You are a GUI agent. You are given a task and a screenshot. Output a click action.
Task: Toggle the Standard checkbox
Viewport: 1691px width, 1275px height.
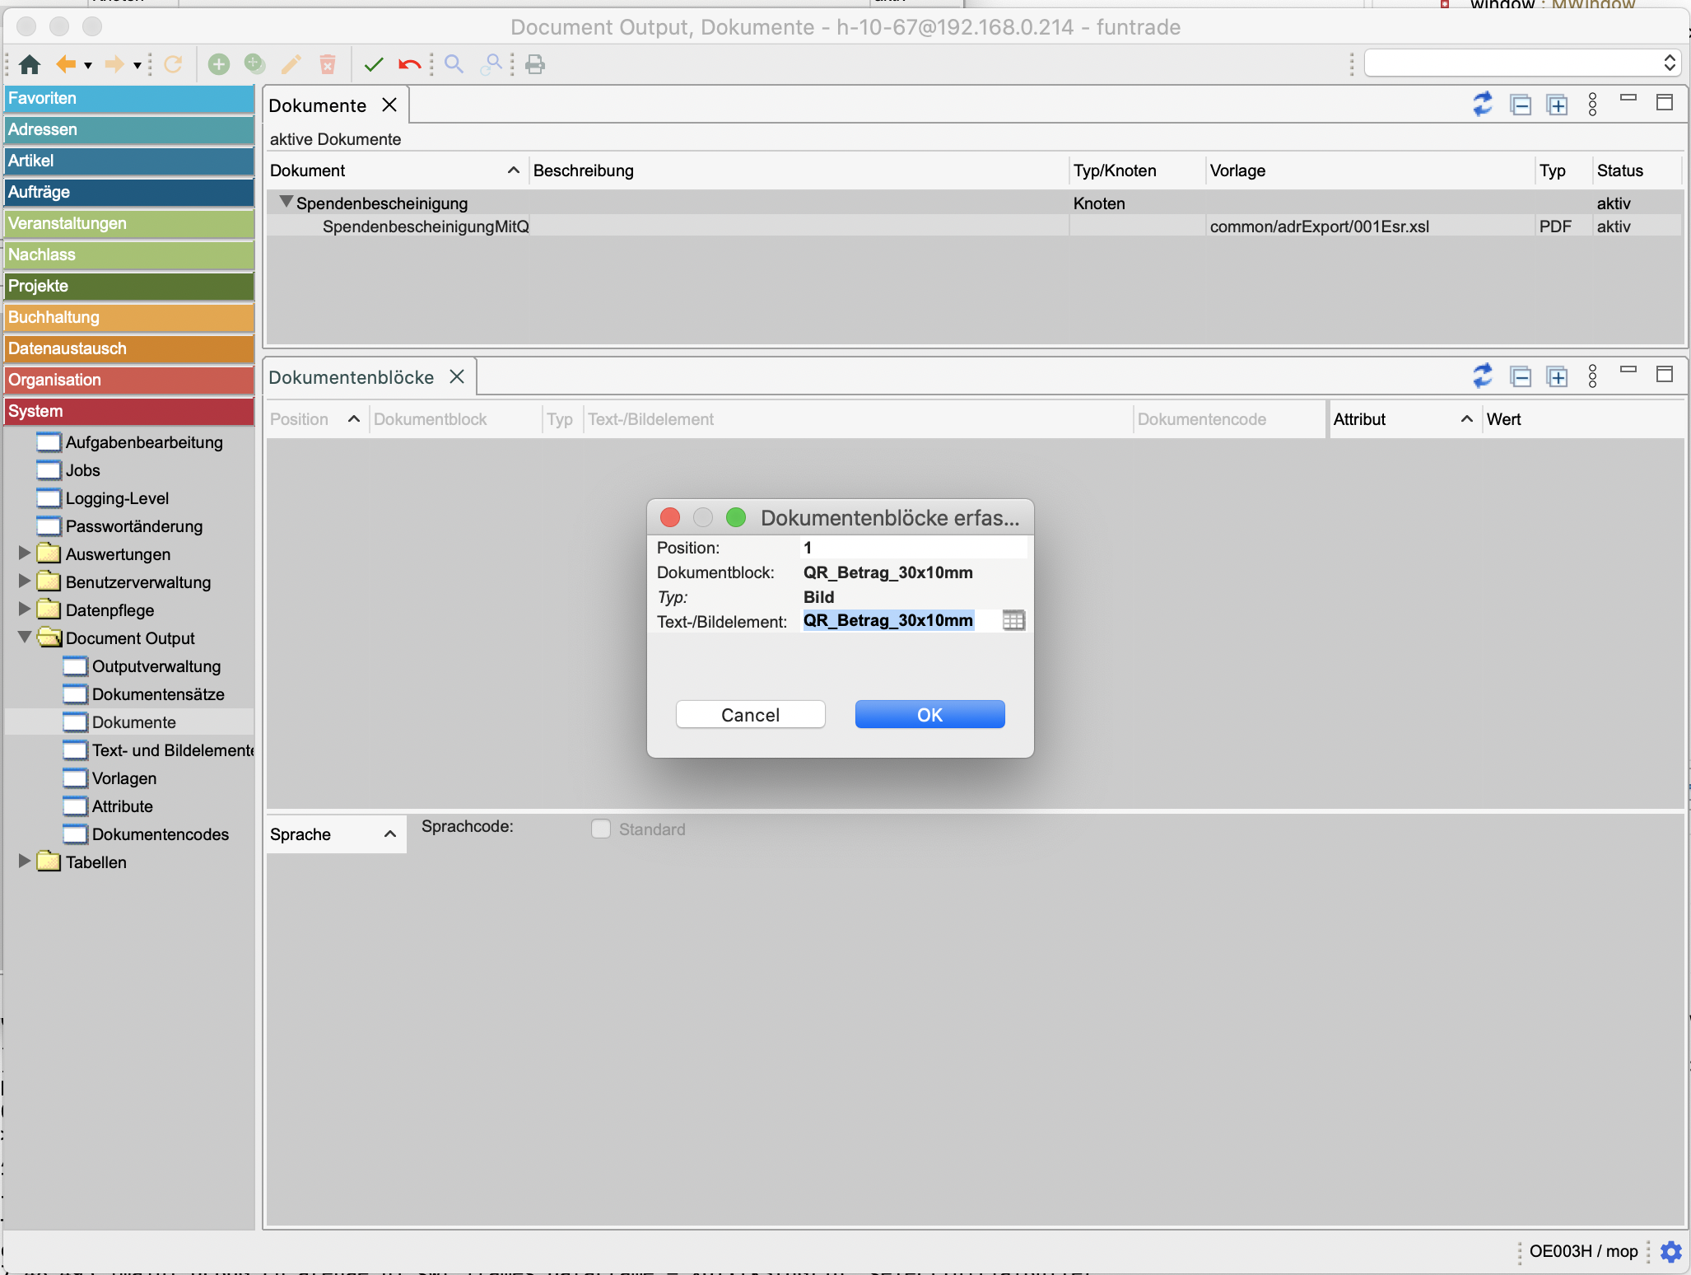[601, 829]
